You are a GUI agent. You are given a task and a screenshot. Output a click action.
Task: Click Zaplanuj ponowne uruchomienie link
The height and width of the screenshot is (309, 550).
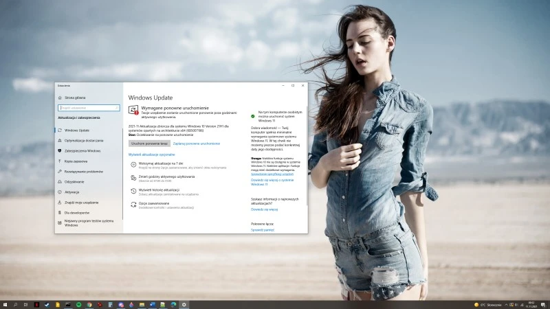[x=197, y=144]
